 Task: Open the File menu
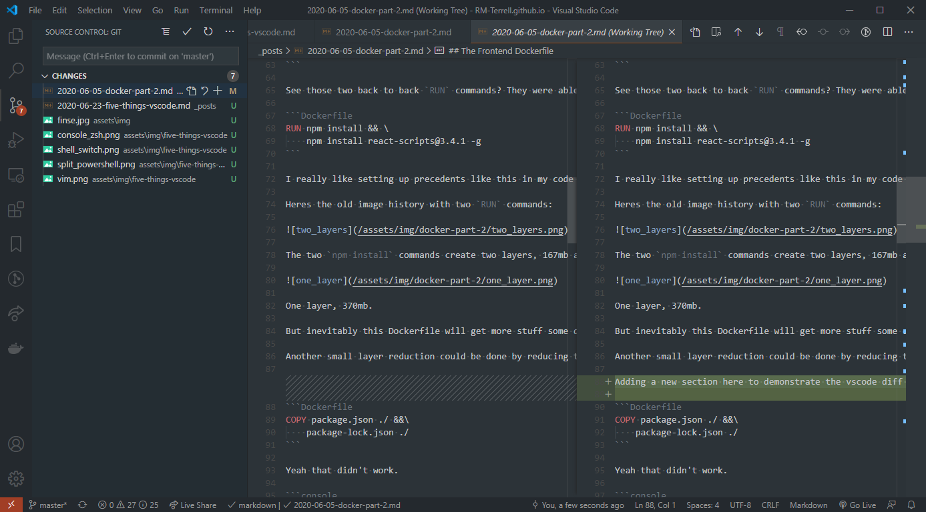pos(35,11)
